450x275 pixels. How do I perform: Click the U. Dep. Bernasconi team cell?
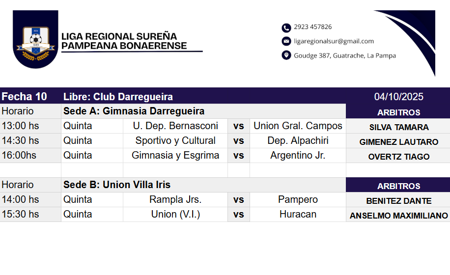(x=175, y=126)
